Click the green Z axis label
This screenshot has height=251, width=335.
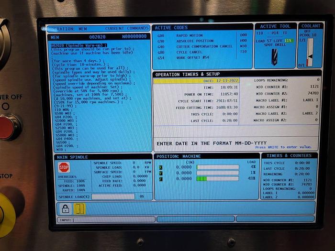(161, 179)
